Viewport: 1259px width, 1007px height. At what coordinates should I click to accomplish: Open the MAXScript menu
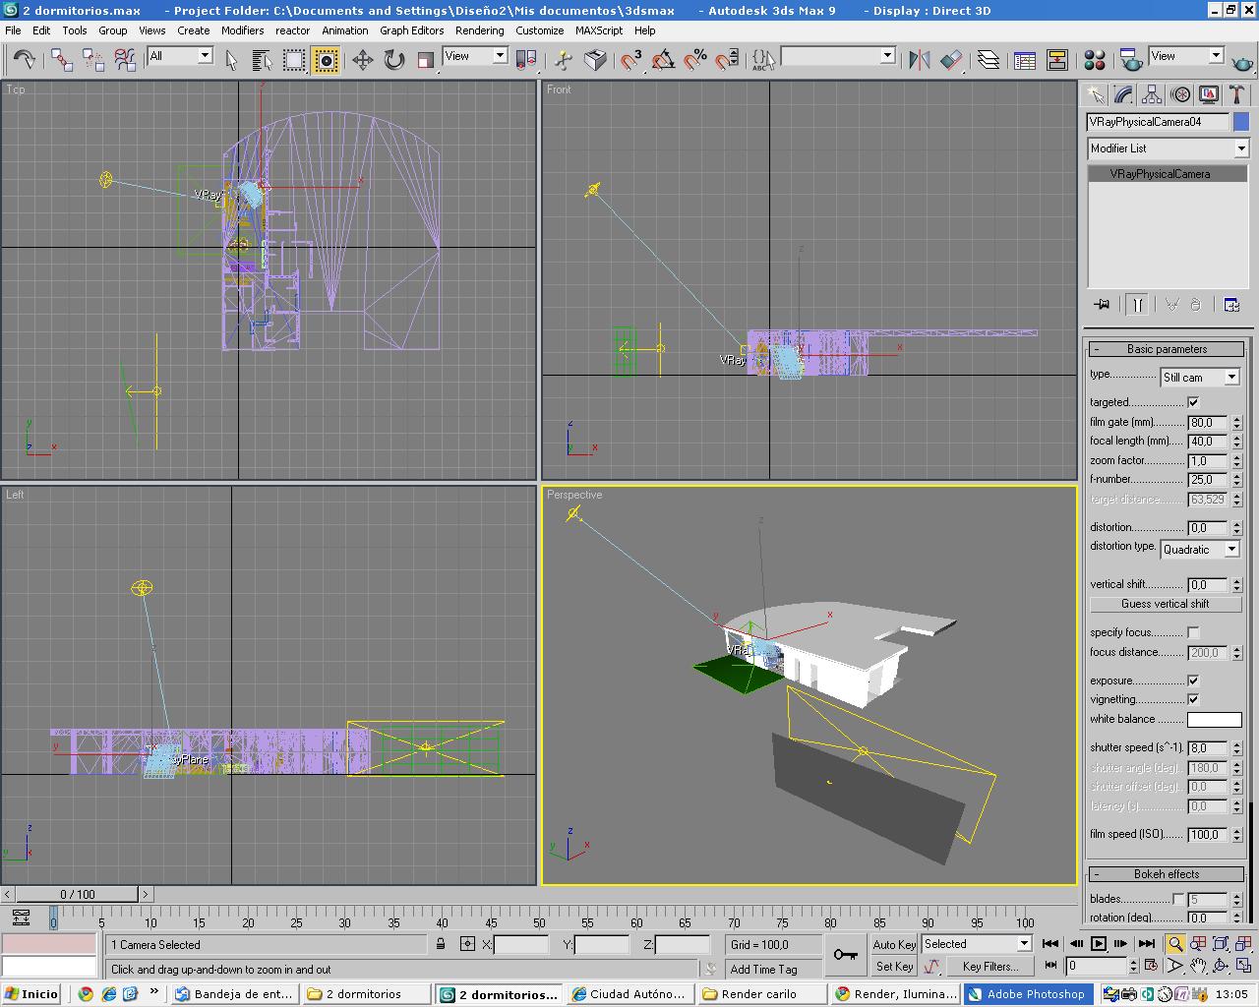(x=599, y=30)
